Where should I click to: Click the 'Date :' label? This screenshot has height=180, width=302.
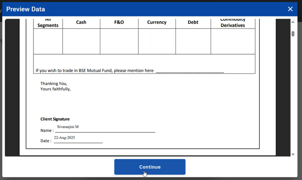(x=46, y=141)
